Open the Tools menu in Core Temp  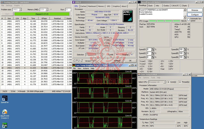pyautogui.click(x=153, y=78)
